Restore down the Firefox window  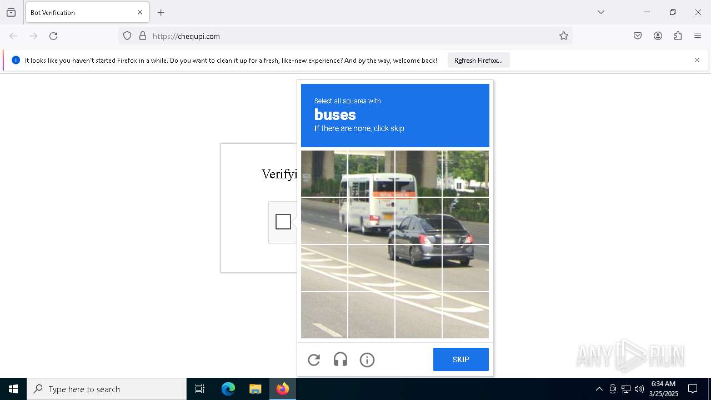point(673,12)
